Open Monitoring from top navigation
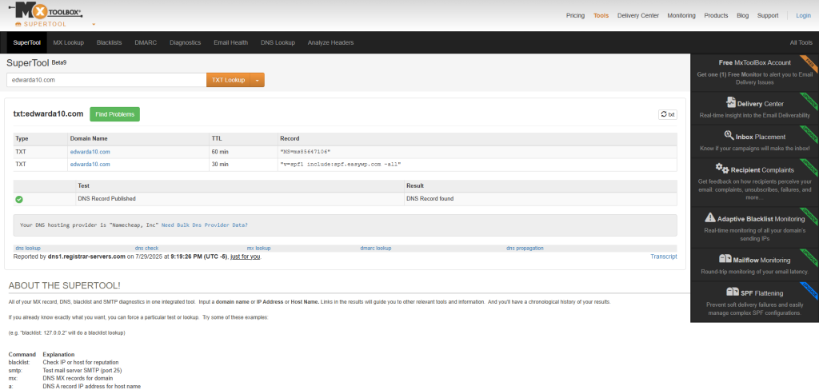Screen dimensions: 819x390 point(681,16)
